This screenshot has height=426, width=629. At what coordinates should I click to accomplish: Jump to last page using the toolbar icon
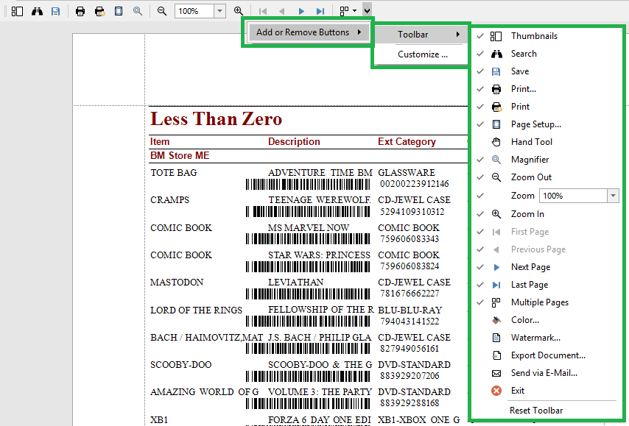point(320,11)
